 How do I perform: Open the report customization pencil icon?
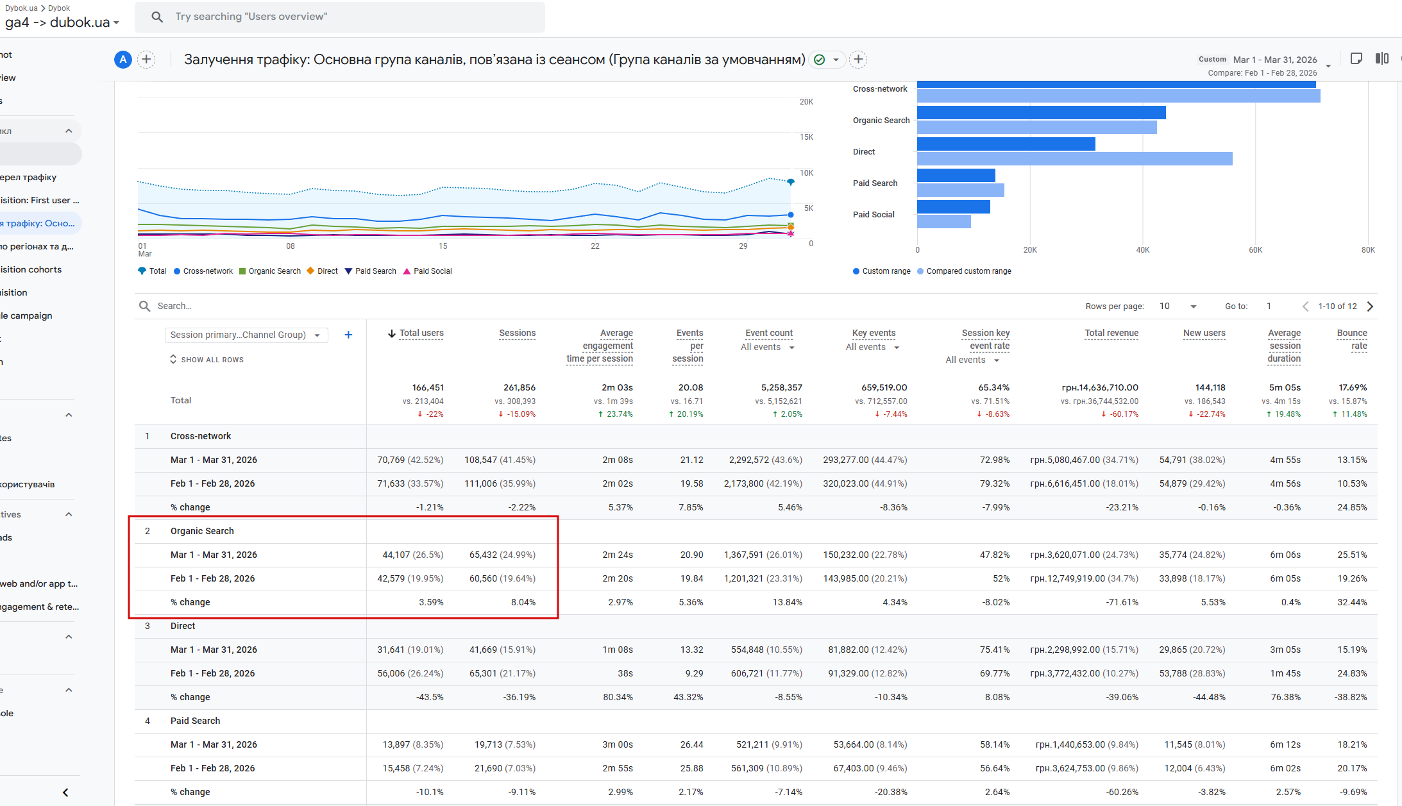pyautogui.click(x=1356, y=59)
